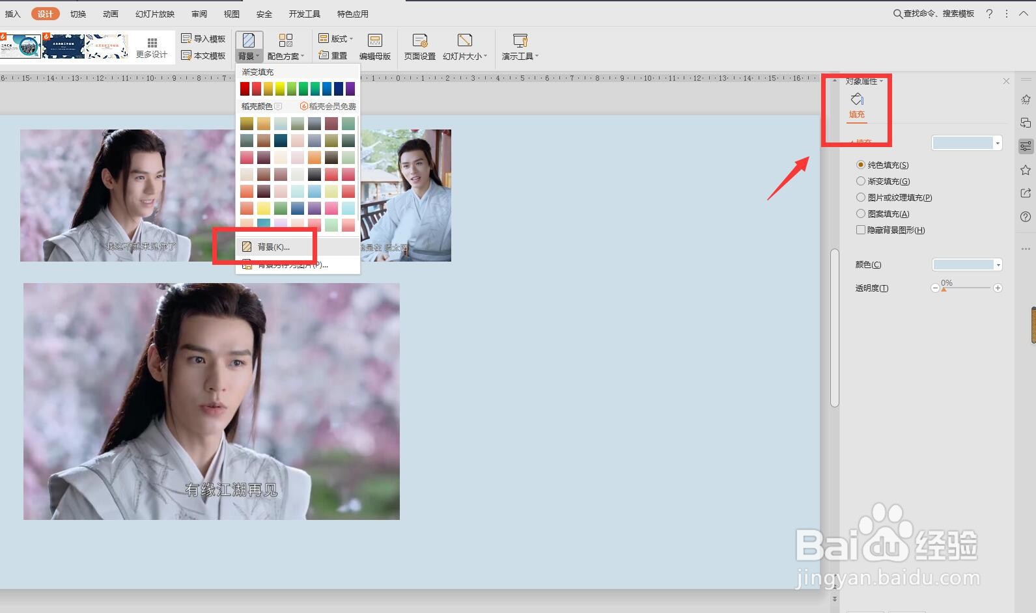Switch to the 幻灯片放映 Slide Show tab
This screenshot has height=613, width=1036.
click(155, 14)
